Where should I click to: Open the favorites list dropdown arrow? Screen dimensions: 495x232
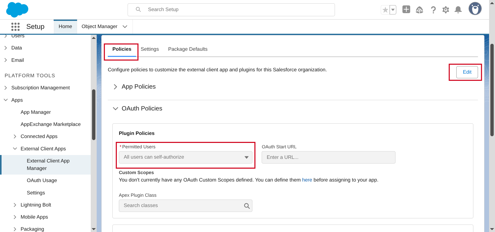pos(393,10)
